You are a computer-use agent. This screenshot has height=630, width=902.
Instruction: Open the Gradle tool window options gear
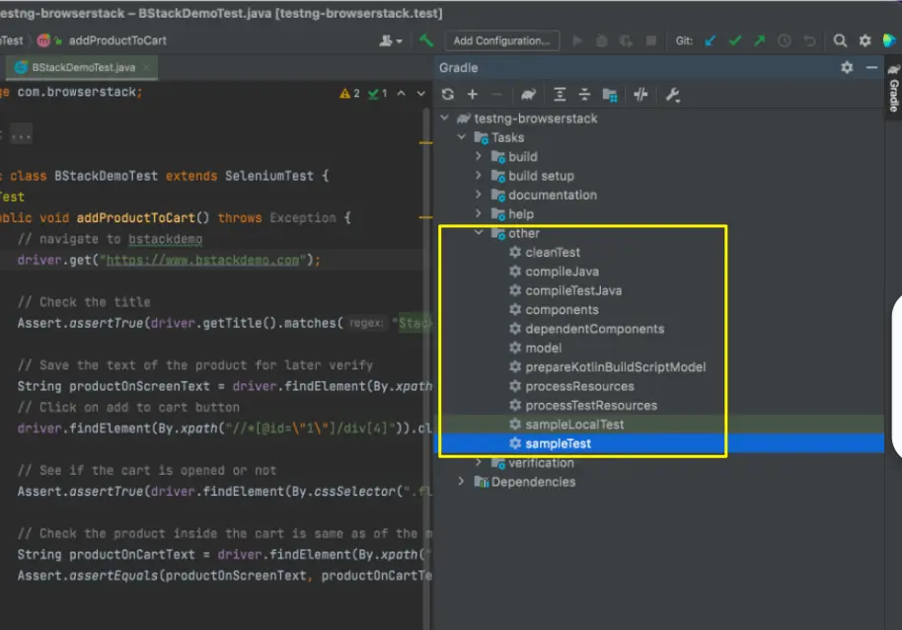pyautogui.click(x=847, y=67)
